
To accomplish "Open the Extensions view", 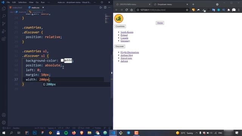I will [4, 39].
